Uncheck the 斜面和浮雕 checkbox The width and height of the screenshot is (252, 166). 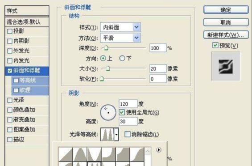pyautogui.click(x=10, y=71)
